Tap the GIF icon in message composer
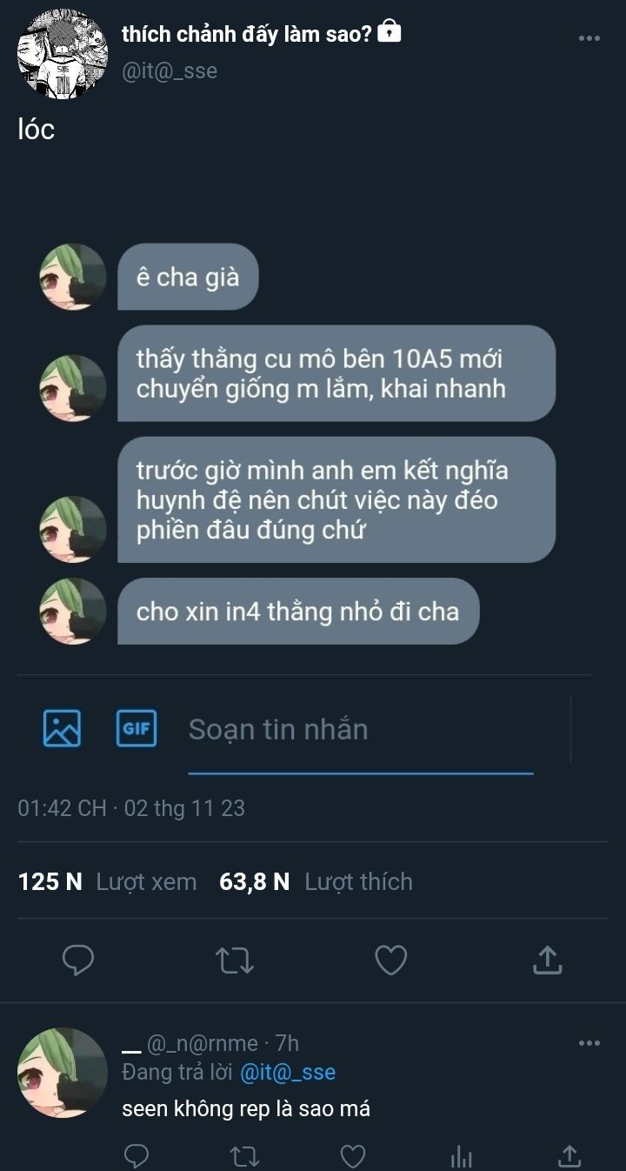Viewport: 626px width, 1171px height. coord(137,728)
